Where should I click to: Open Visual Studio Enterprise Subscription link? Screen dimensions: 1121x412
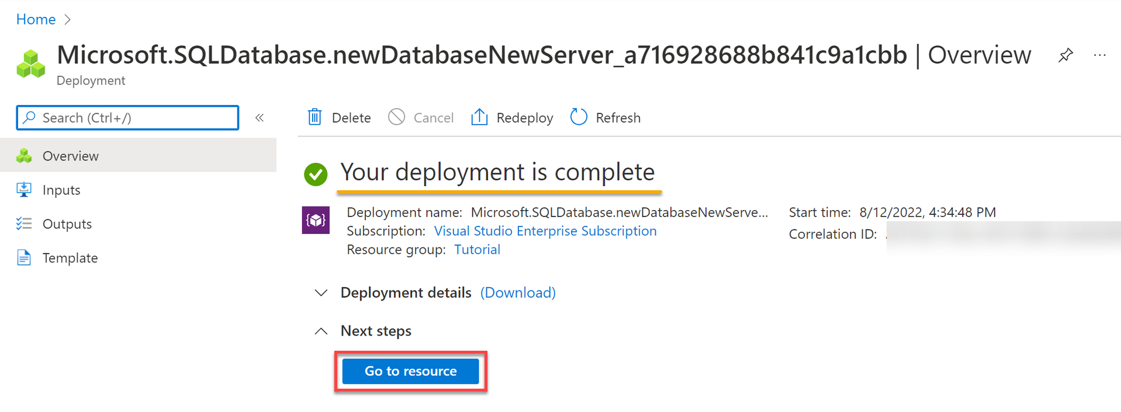545,231
